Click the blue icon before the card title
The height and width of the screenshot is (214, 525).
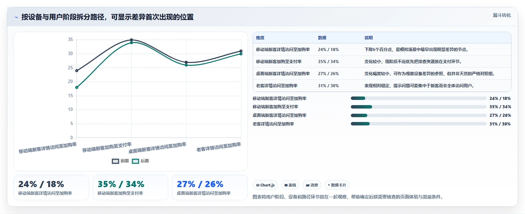tap(16, 17)
